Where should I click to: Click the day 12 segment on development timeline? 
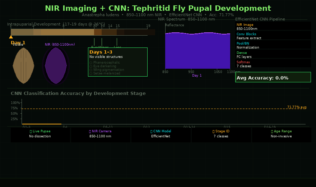98,32
